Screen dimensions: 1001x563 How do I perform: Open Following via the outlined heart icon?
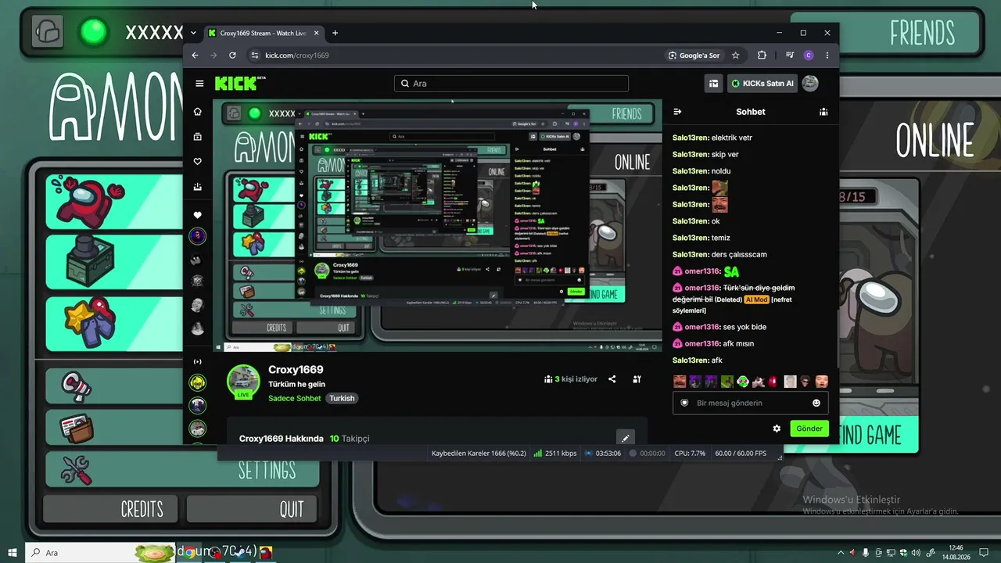(x=198, y=162)
